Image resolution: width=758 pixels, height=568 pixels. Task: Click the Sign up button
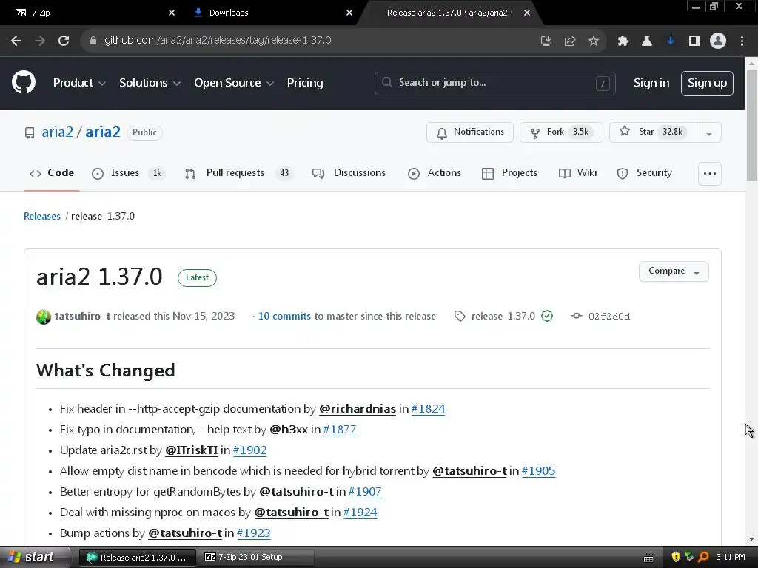(x=707, y=84)
